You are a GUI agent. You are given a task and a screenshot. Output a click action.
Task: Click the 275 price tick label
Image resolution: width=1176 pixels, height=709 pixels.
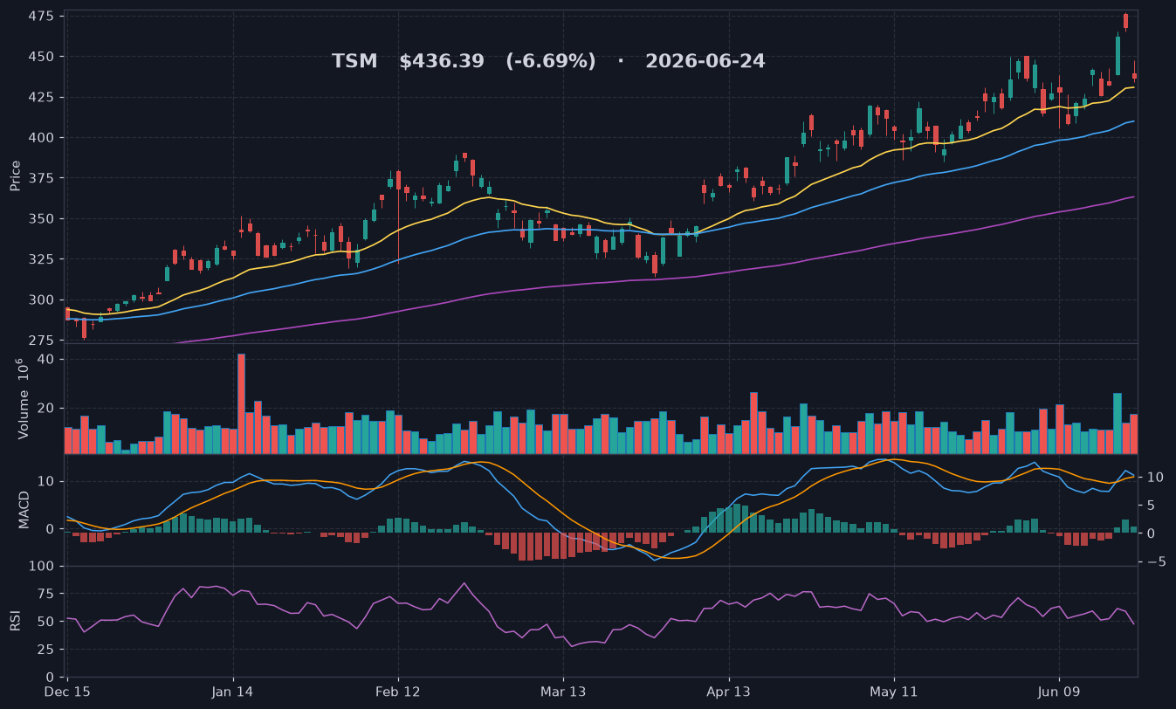[x=40, y=341]
